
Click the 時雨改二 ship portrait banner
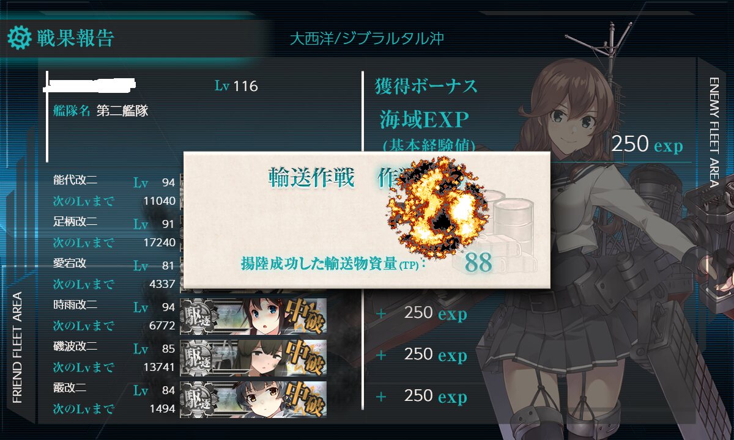(253, 315)
